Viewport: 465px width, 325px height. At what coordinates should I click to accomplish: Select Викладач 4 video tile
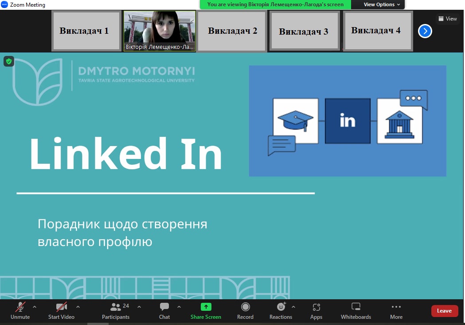[378, 31]
